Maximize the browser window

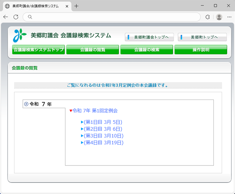coord(215,5)
